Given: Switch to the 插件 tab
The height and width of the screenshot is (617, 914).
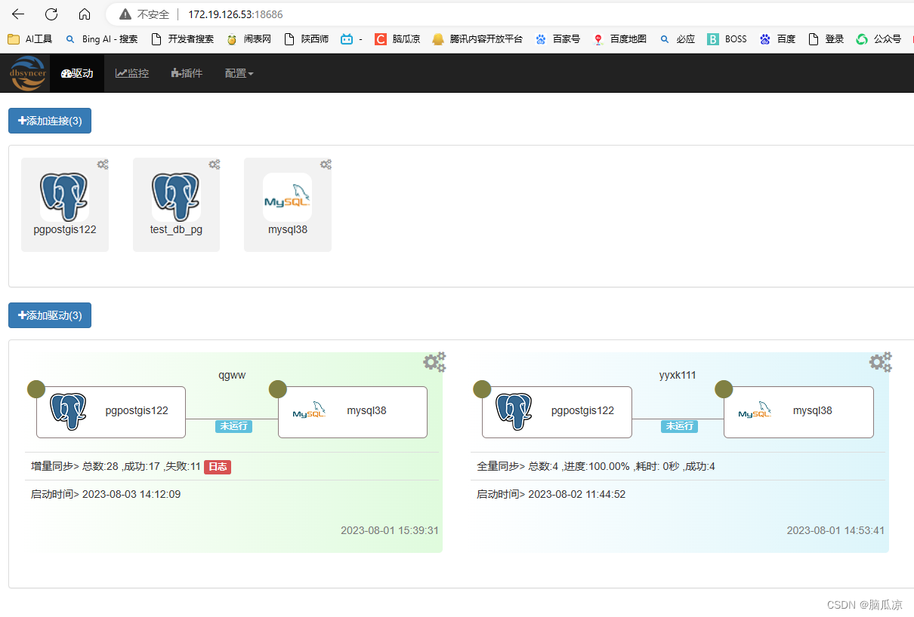Looking at the screenshot, I should [186, 73].
